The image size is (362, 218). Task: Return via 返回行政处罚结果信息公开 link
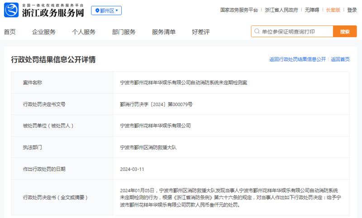297,59
